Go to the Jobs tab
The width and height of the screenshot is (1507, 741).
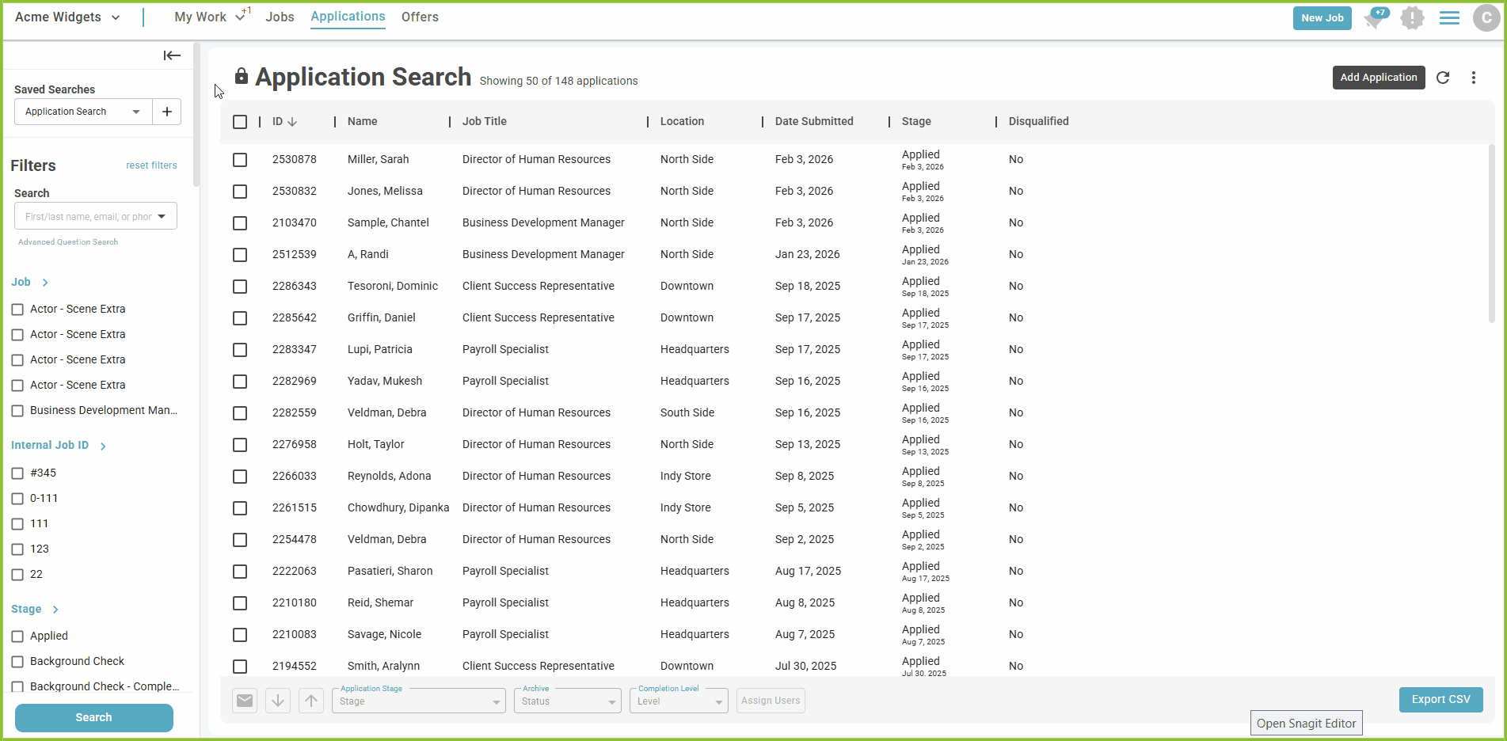pyautogui.click(x=280, y=17)
